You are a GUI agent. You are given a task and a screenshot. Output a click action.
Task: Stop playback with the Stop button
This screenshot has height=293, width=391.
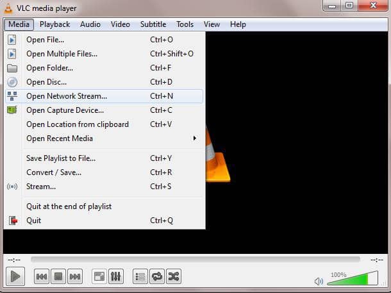pos(58,276)
